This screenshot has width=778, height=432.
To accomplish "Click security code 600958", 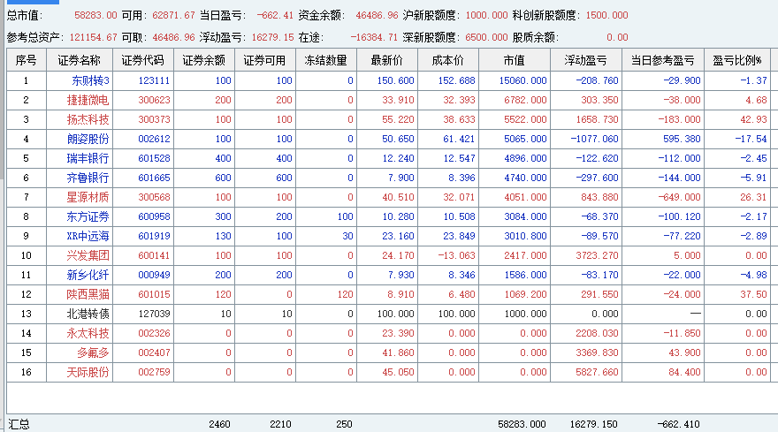I will (x=154, y=216).
